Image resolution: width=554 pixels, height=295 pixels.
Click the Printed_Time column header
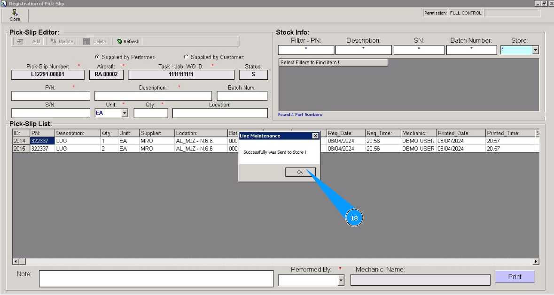[510, 133]
